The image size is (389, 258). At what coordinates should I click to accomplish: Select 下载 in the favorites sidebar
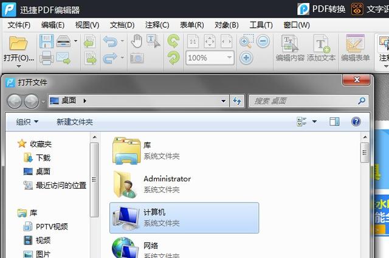[x=37, y=158]
